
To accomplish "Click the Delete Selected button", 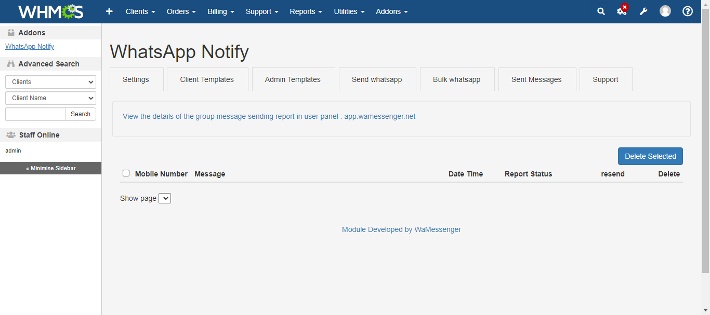I will pos(650,156).
